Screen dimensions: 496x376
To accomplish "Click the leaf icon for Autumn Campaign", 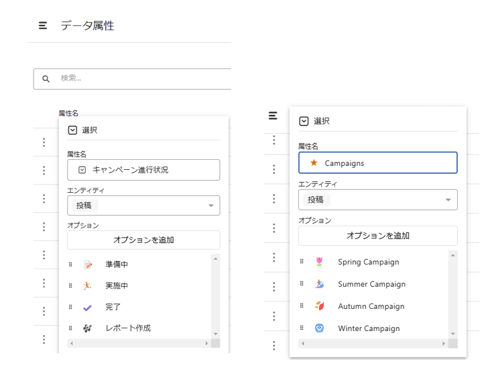I will [320, 306].
